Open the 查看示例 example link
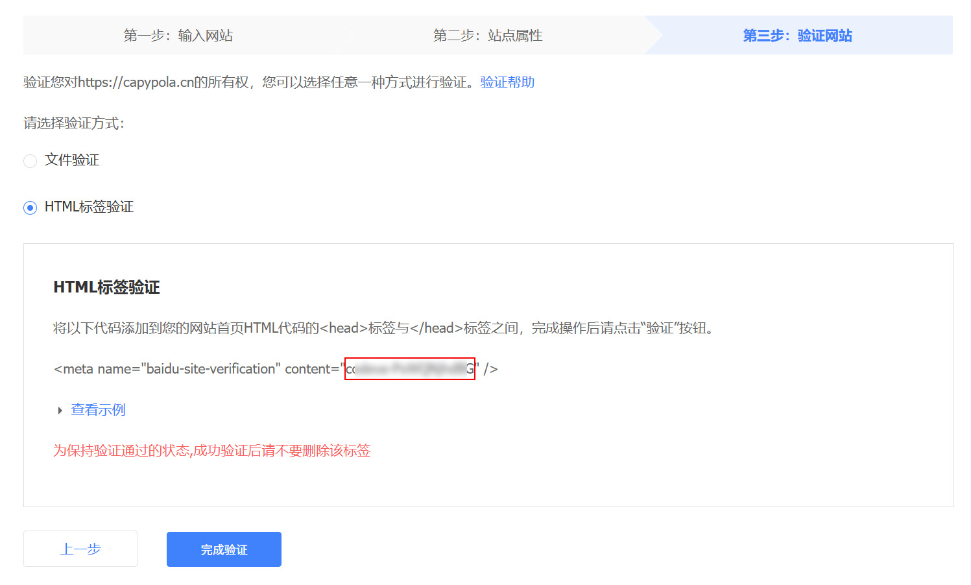The height and width of the screenshot is (585, 971). coord(98,410)
